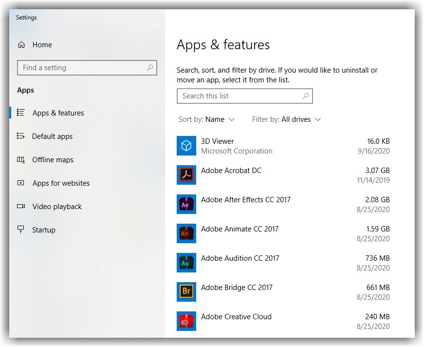The image size is (424, 347).
Task: Click the Settings window title
Action: point(26,18)
